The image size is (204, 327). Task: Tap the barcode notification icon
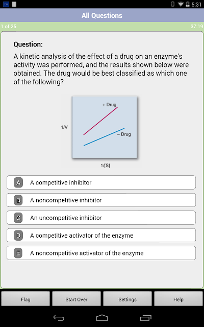(x=14, y=4)
